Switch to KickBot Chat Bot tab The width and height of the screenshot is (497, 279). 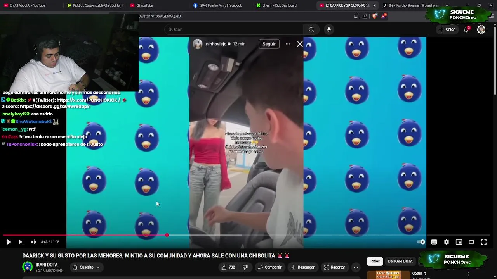click(x=95, y=5)
